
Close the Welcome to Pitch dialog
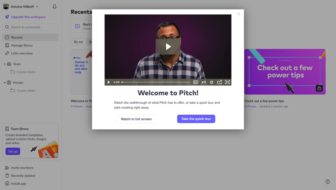239,14
